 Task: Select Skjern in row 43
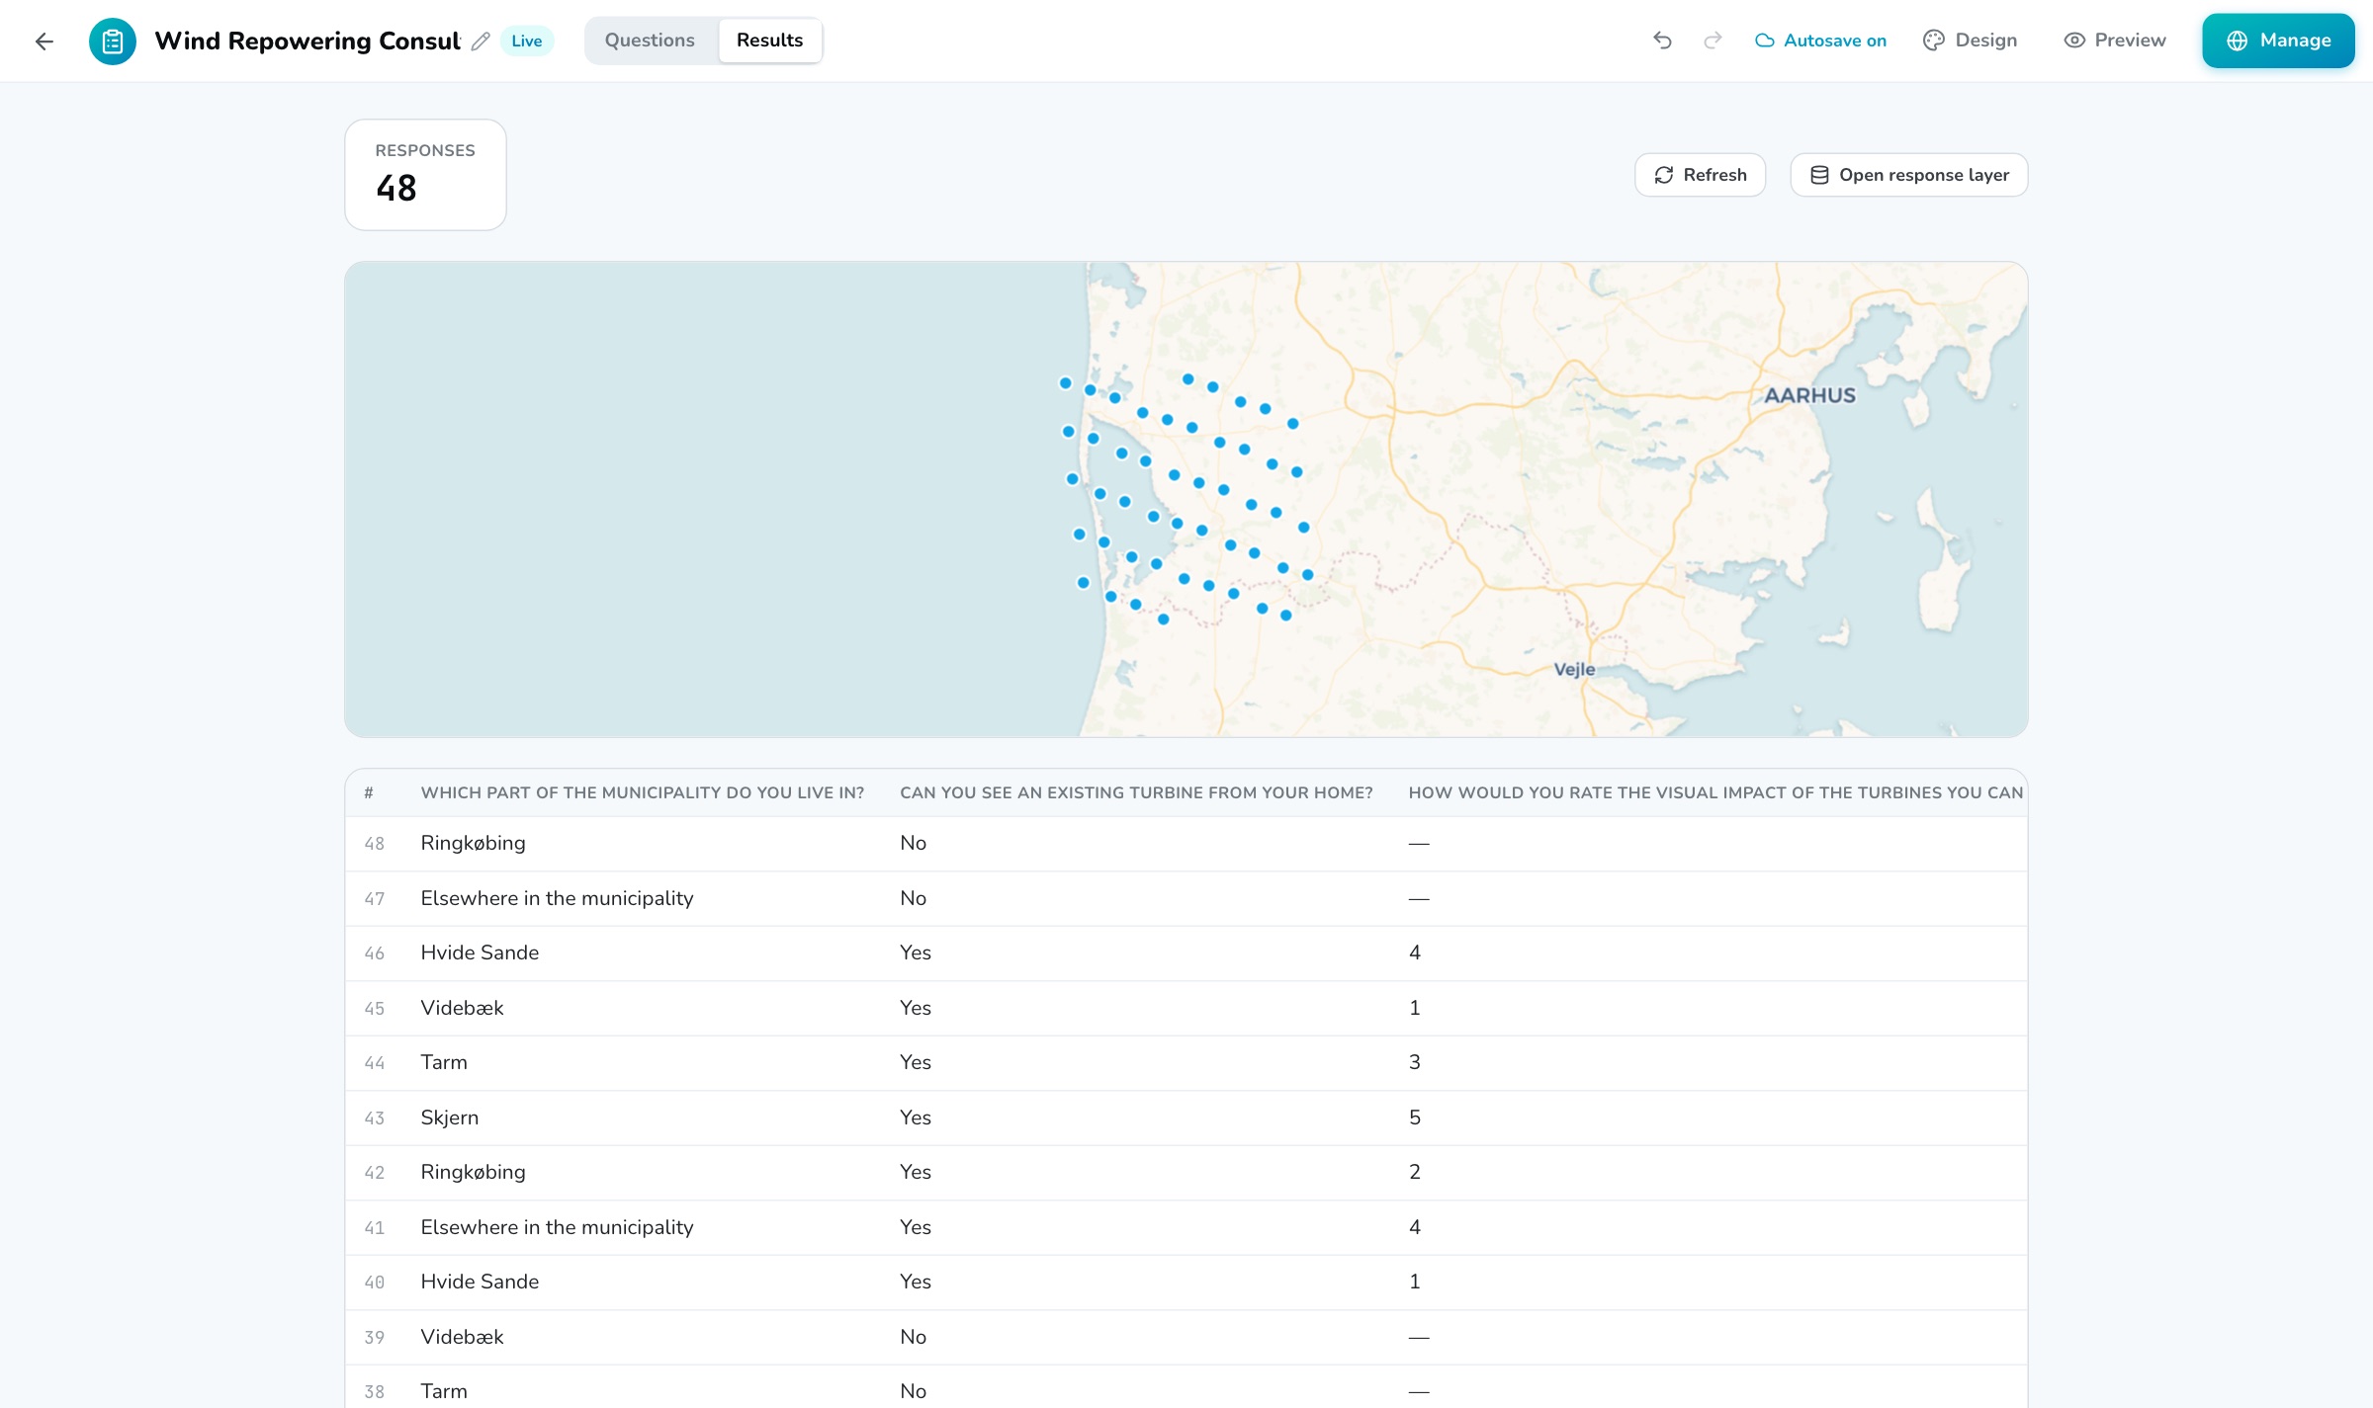(x=450, y=1118)
